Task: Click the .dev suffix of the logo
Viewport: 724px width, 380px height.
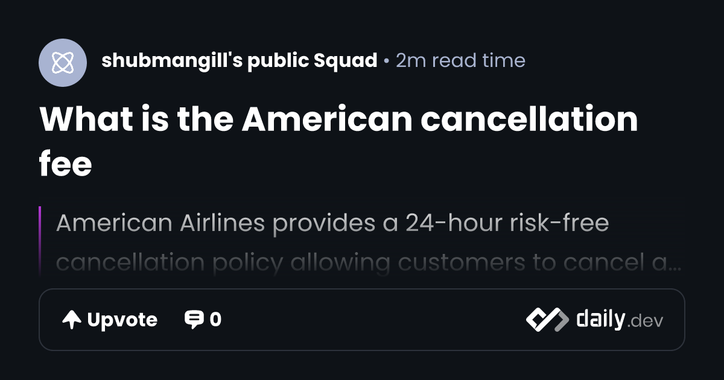Action: click(x=644, y=321)
